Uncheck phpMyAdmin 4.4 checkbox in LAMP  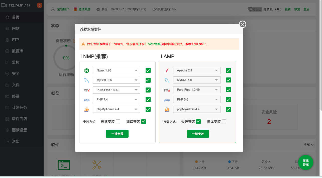tap(229, 109)
